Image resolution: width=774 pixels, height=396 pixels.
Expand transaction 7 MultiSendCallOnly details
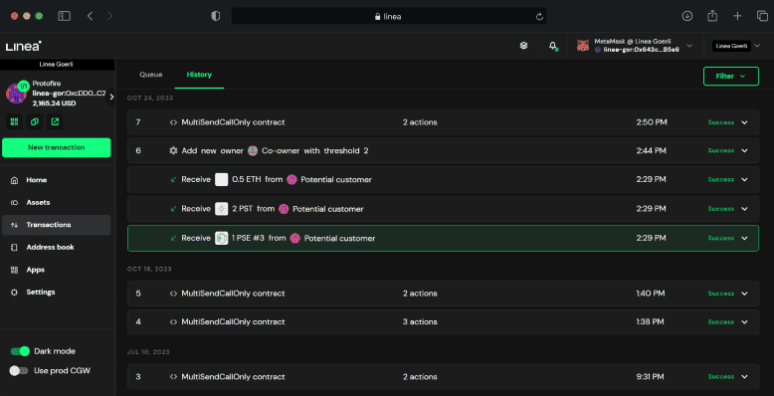744,122
